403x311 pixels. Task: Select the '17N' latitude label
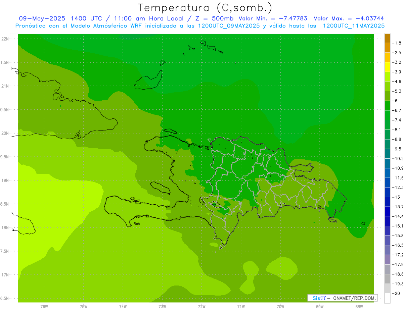coord(6,275)
